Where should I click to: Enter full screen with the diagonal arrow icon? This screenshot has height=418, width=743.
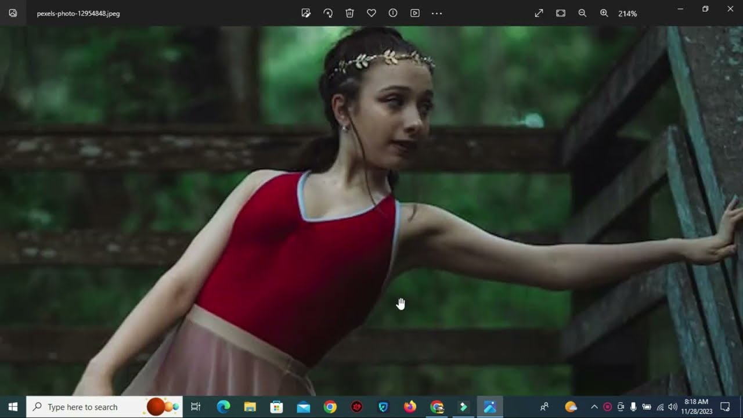539,13
